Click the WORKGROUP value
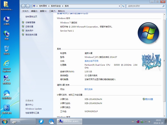This screenshot has width=167, height=125. (x=91, y=111)
